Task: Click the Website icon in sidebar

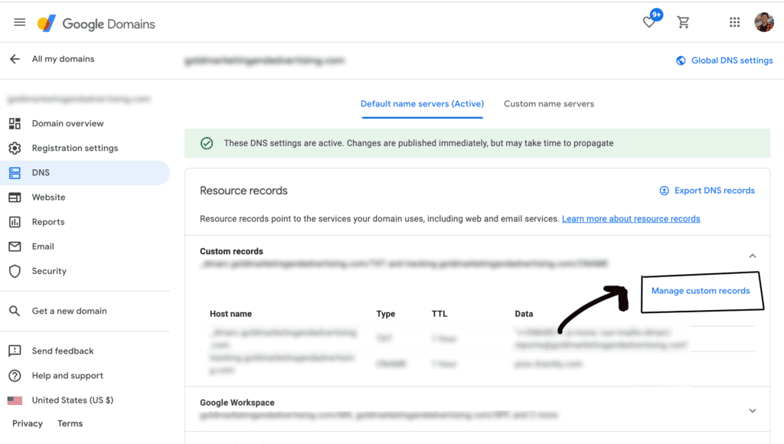Action: click(x=15, y=197)
